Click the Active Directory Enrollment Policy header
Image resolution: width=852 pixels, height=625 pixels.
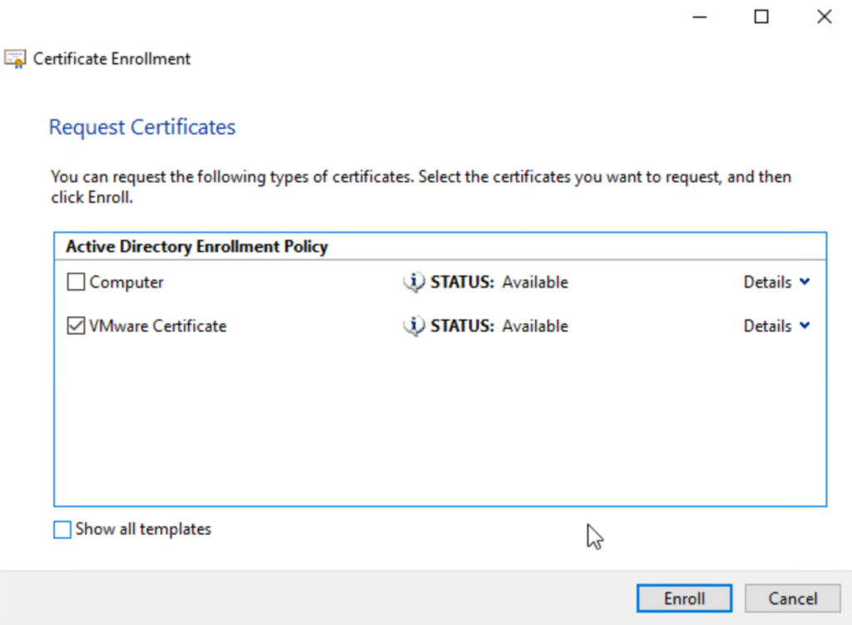point(197,247)
